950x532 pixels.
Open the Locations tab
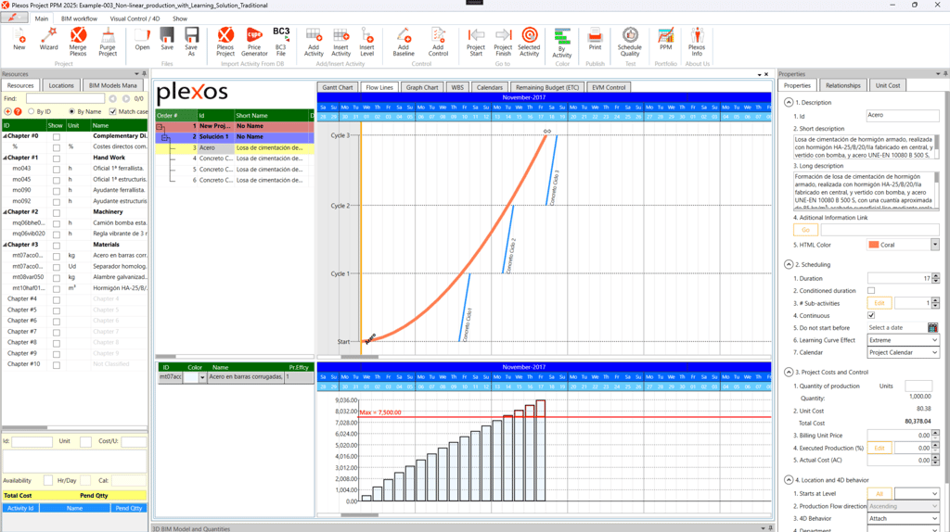[61, 85]
